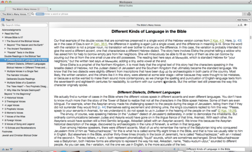The width and height of the screenshot is (252, 152).
Task: Expand the Read Me First section
Action: coord(3,34)
